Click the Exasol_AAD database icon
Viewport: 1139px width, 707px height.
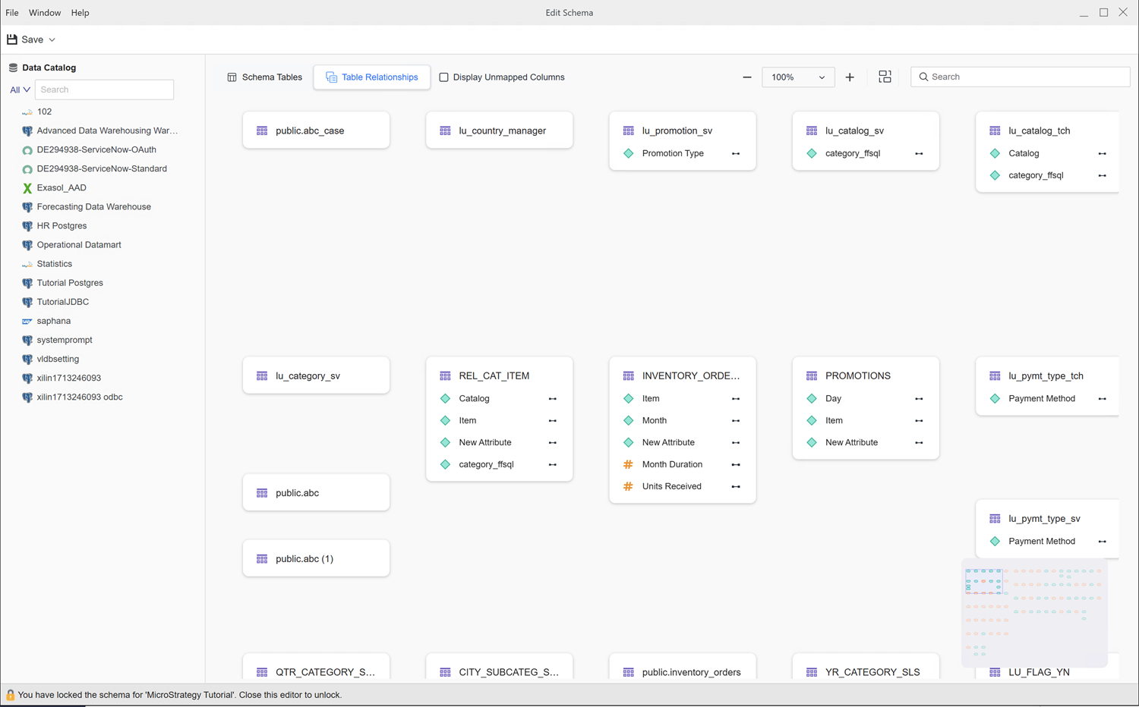[27, 188]
